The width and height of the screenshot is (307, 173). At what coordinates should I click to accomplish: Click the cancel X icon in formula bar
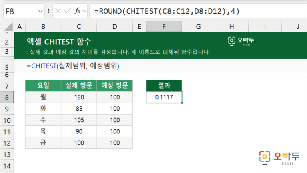[58, 11]
